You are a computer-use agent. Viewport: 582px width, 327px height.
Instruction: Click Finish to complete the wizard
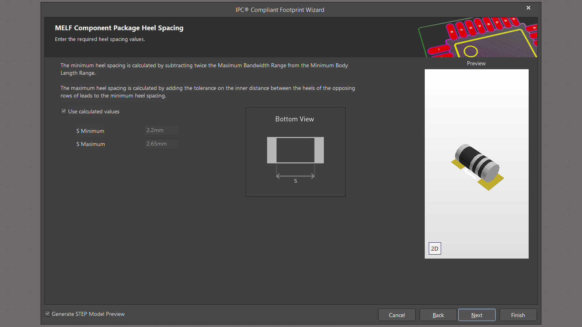(518, 315)
